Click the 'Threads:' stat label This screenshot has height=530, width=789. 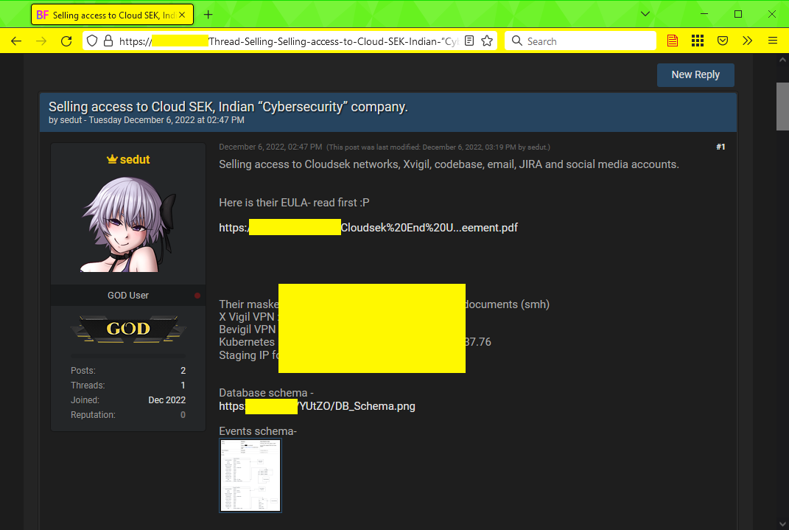(x=88, y=386)
